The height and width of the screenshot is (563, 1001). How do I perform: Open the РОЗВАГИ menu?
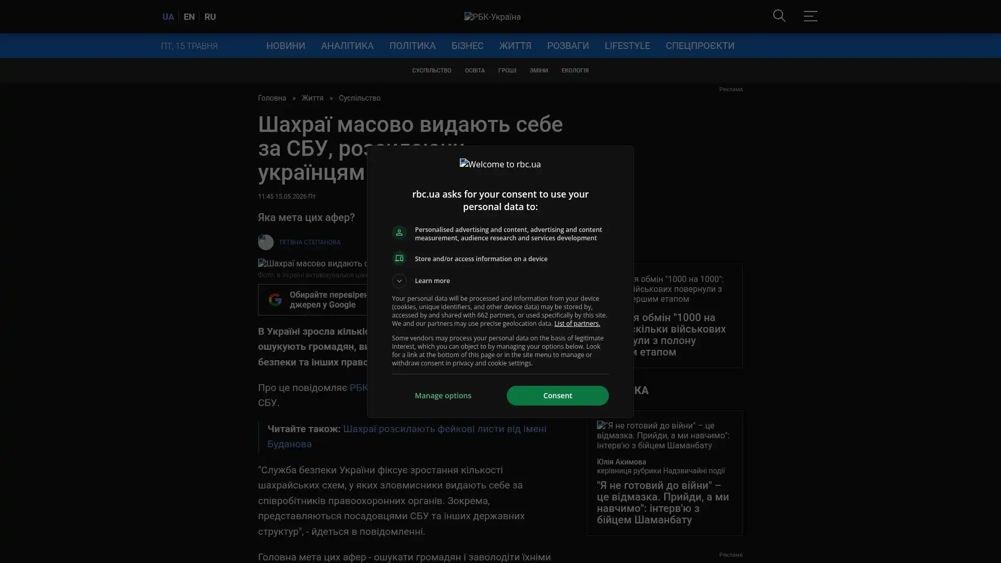tap(568, 46)
